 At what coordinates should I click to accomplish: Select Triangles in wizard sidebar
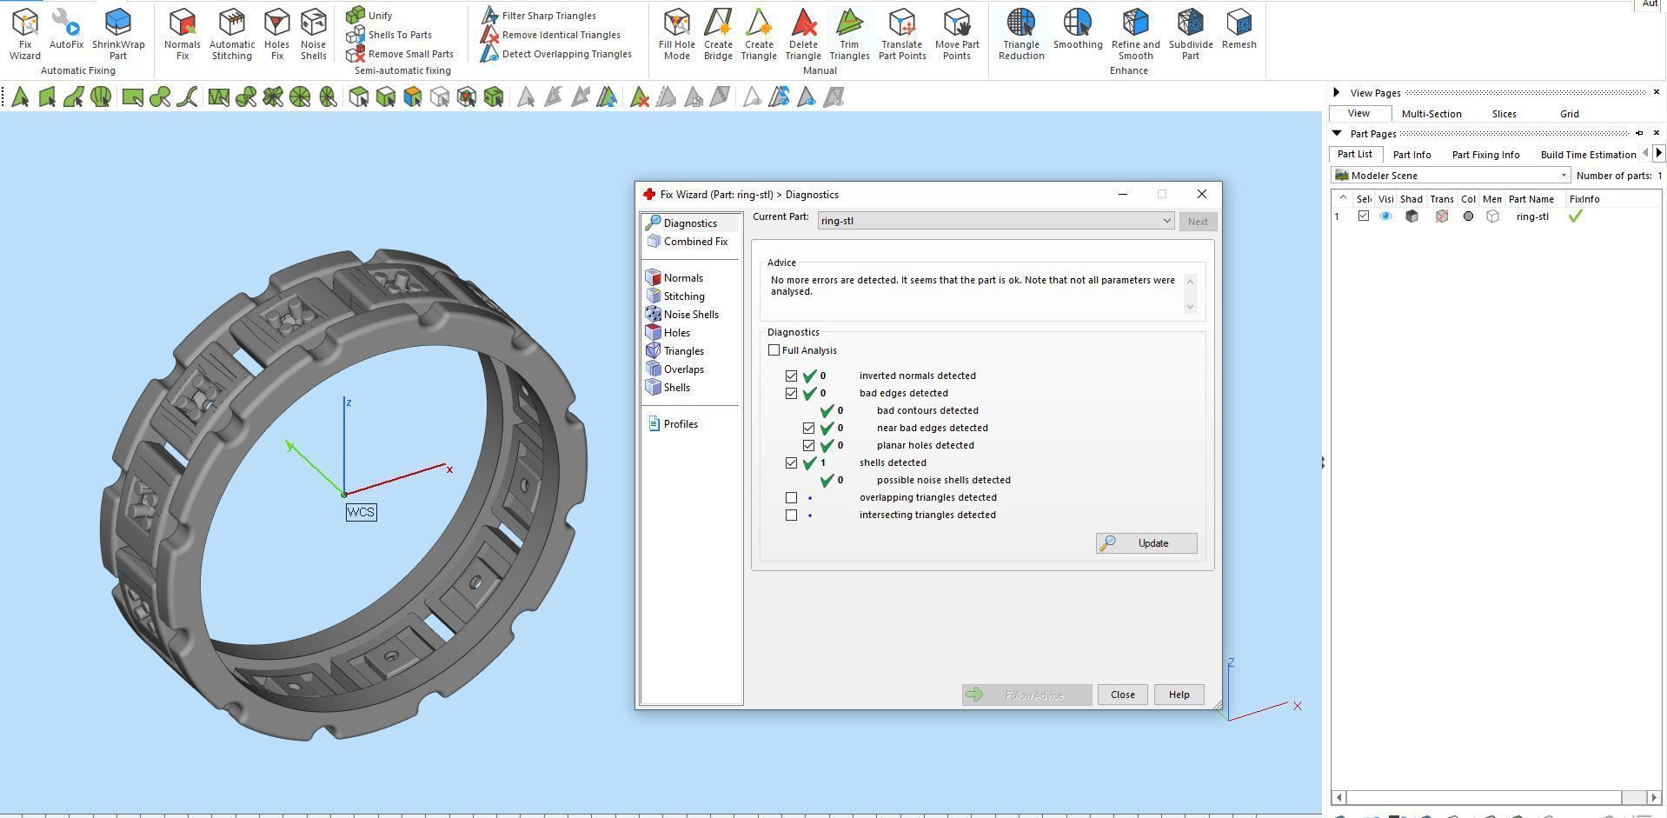[675, 351]
